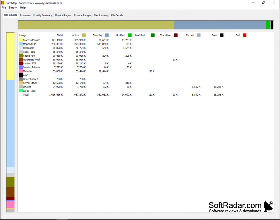Sort by the Bad column header
The width and height of the screenshot is (280, 220).
[x=236, y=35]
